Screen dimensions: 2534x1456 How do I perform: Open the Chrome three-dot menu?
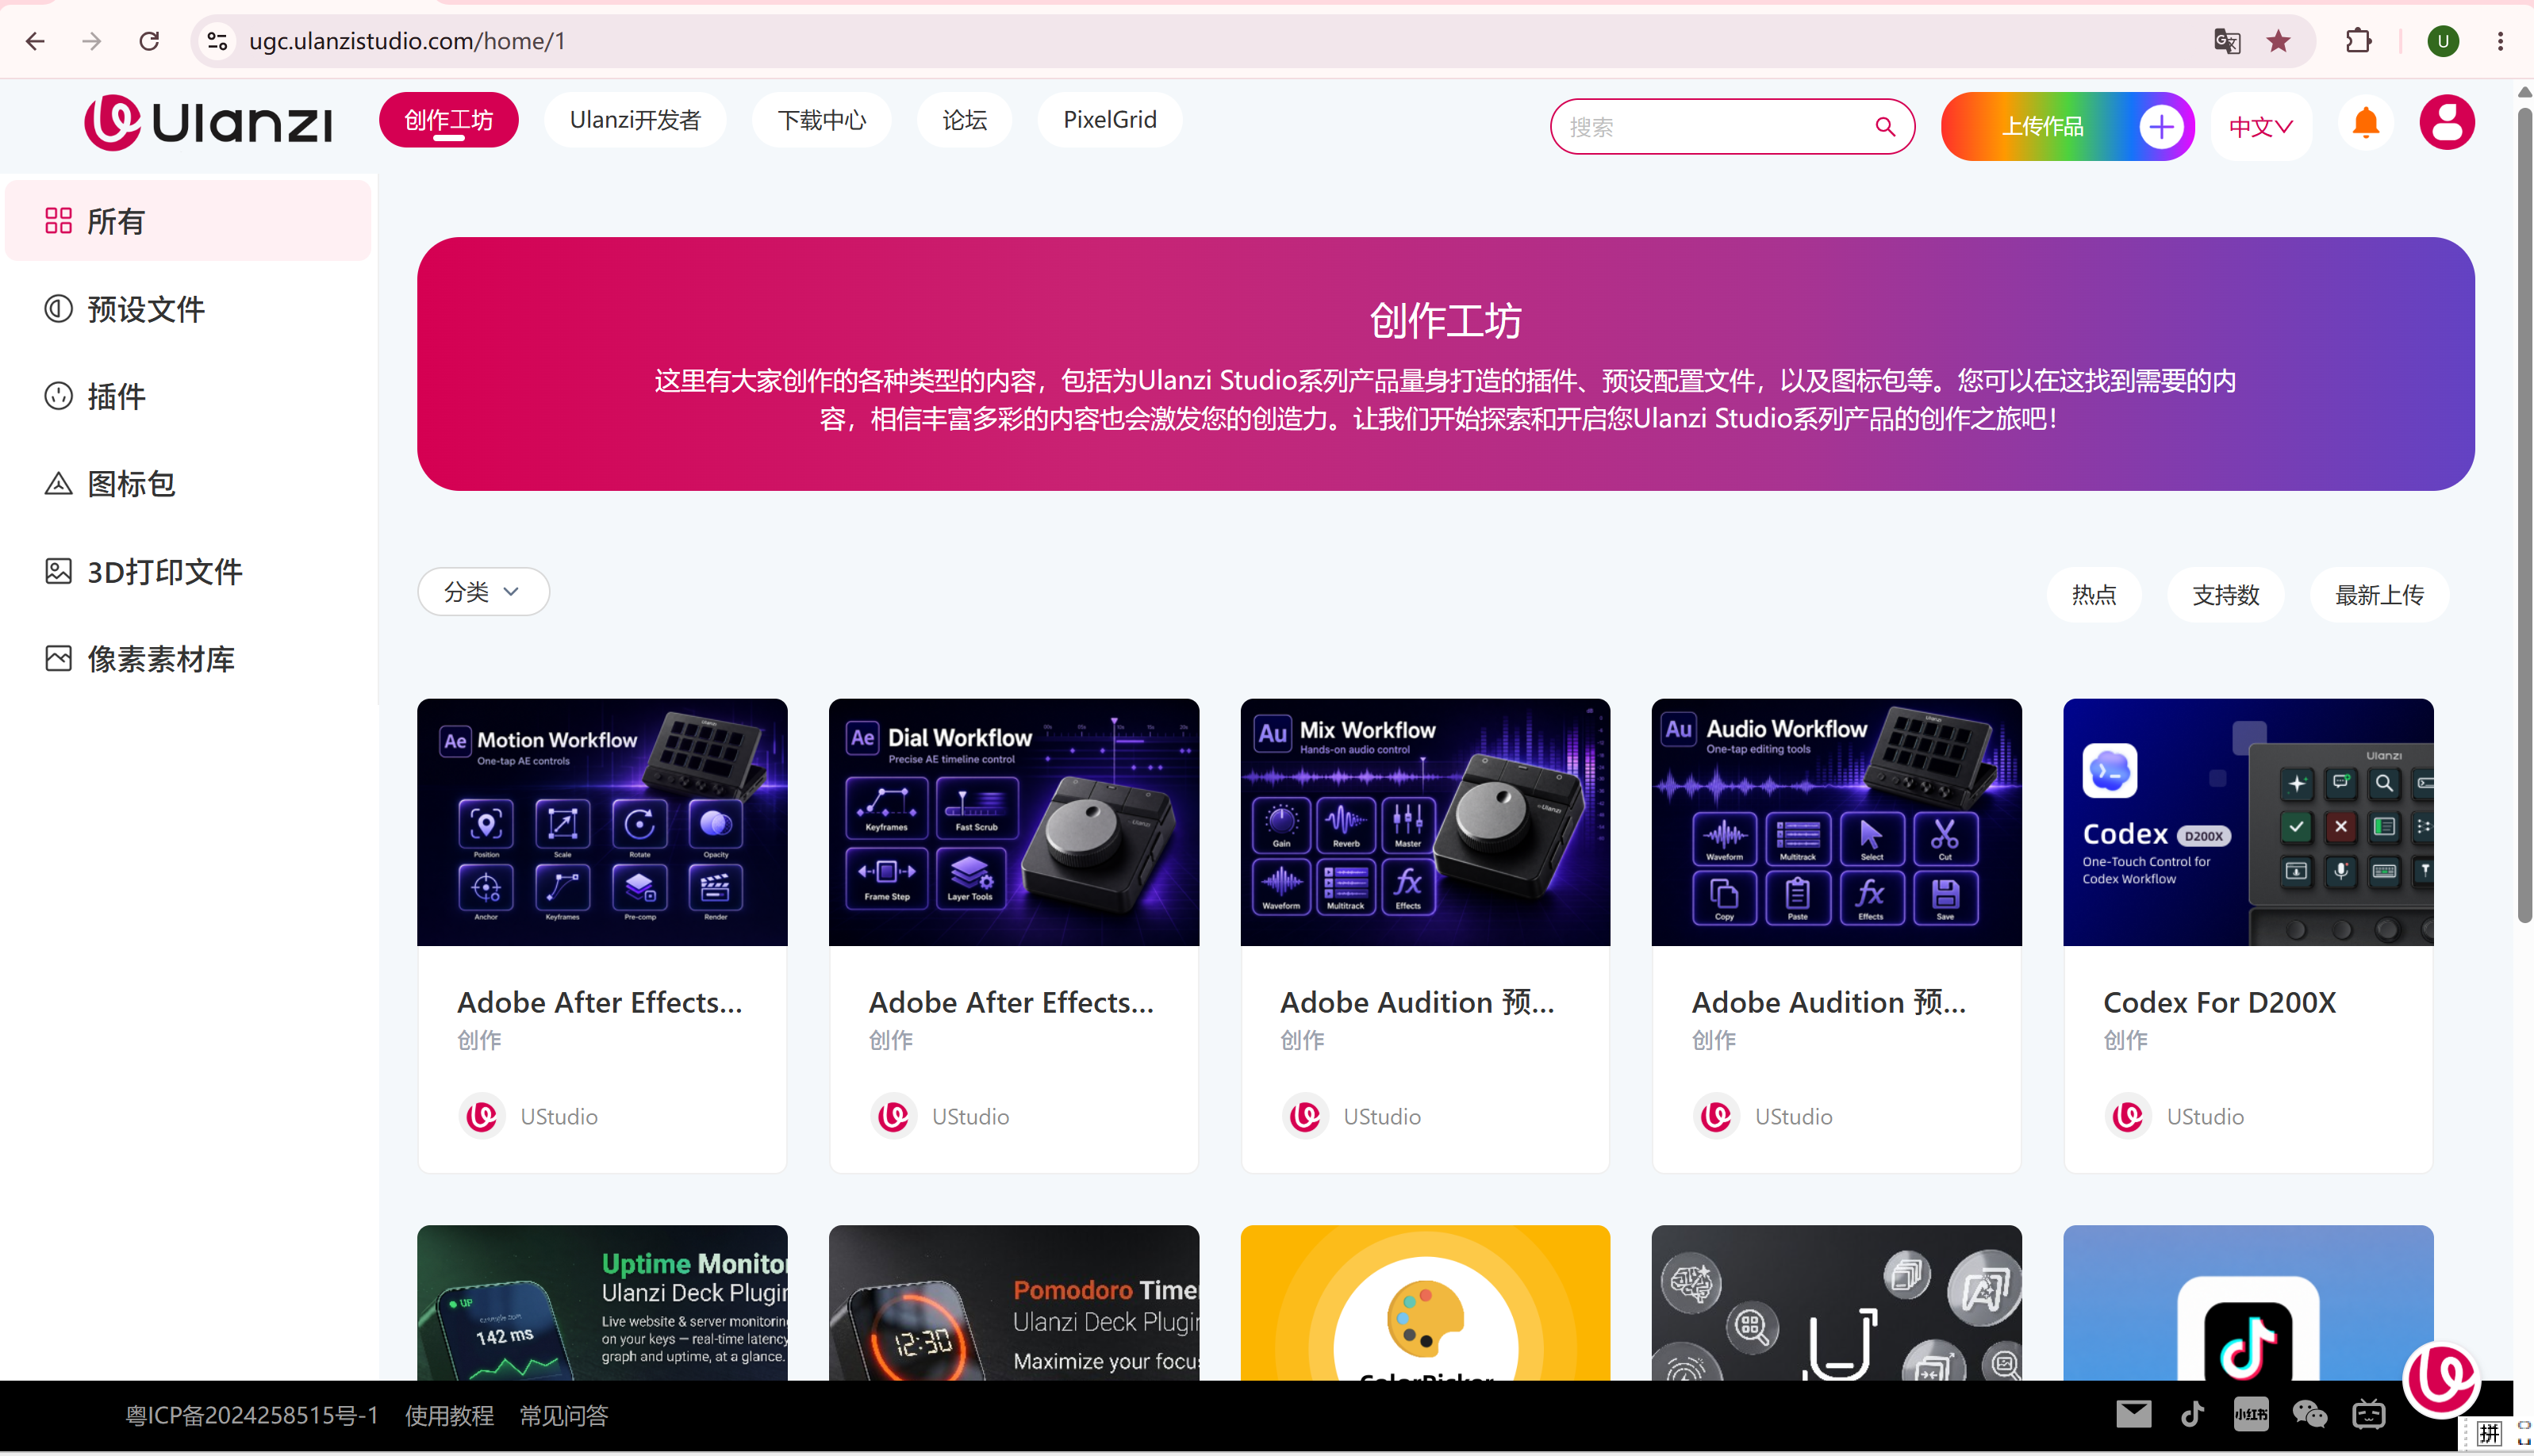tap(2500, 41)
